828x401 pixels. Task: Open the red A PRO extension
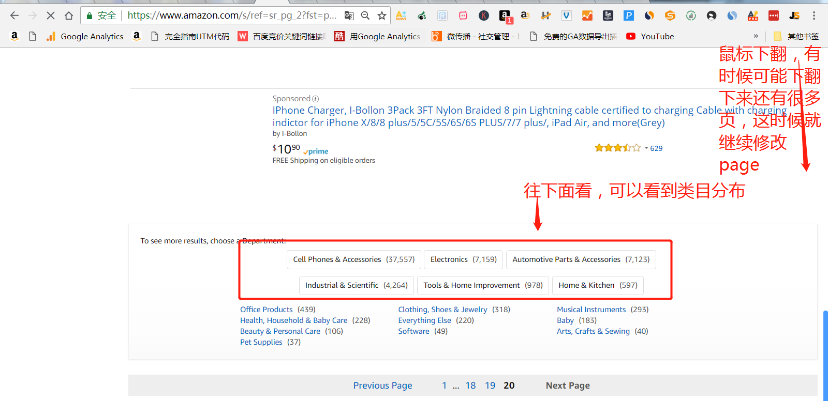753,16
